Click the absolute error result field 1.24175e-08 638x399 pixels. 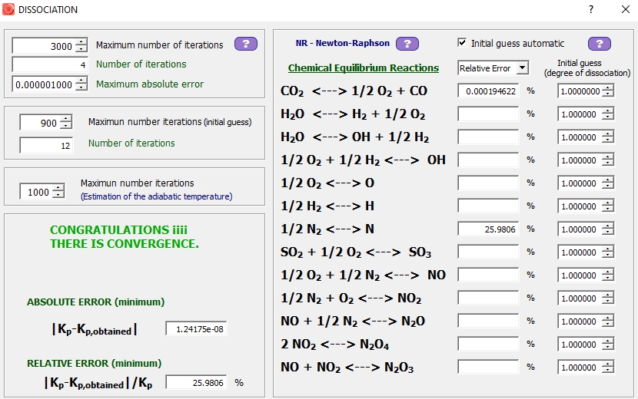196,328
